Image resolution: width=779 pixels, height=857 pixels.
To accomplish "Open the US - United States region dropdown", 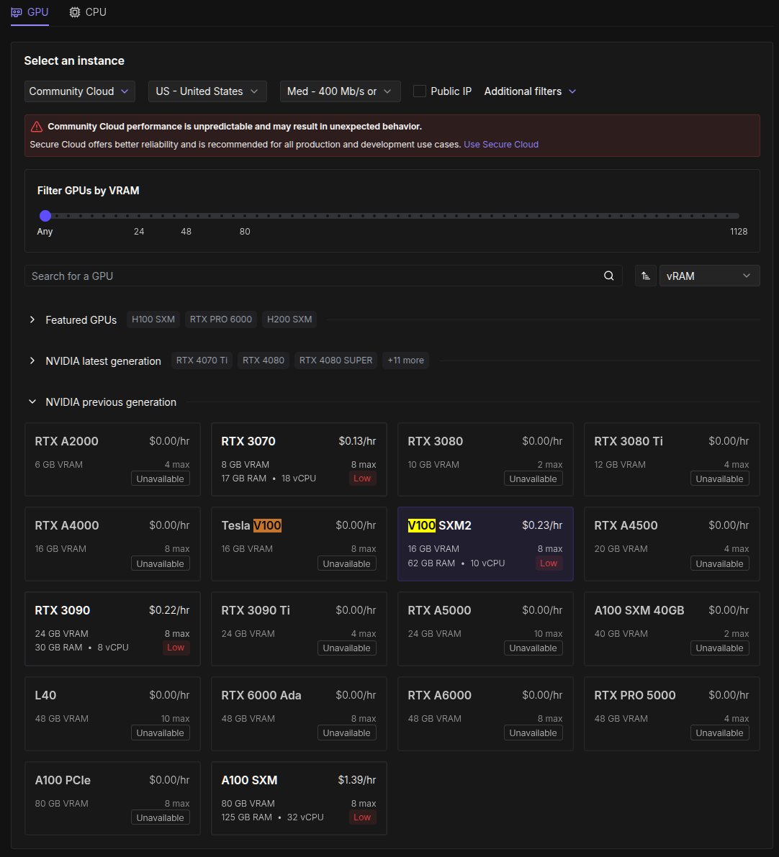I will click(x=207, y=91).
